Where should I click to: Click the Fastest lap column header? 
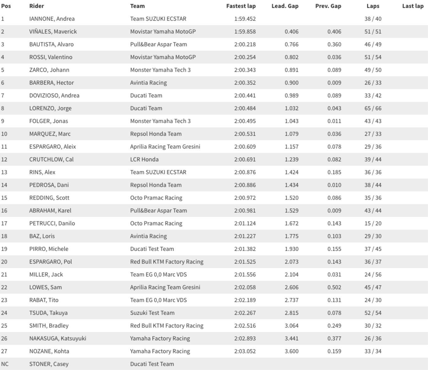pos(241,6)
